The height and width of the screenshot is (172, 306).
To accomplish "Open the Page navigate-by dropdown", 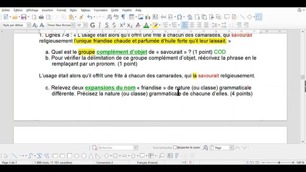I will click(x=231, y=148).
